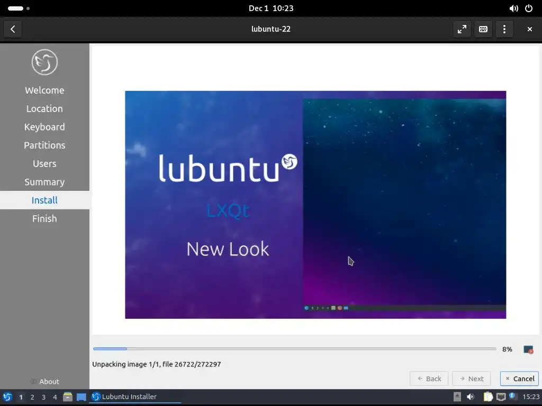Open removable media icon in guest tray

(457, 397)
